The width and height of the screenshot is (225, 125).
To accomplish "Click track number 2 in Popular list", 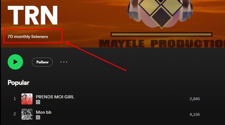I will pos(15,114).
